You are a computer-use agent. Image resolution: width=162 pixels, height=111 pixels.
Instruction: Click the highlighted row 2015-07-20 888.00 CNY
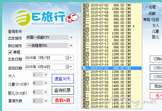pos(112,68)
